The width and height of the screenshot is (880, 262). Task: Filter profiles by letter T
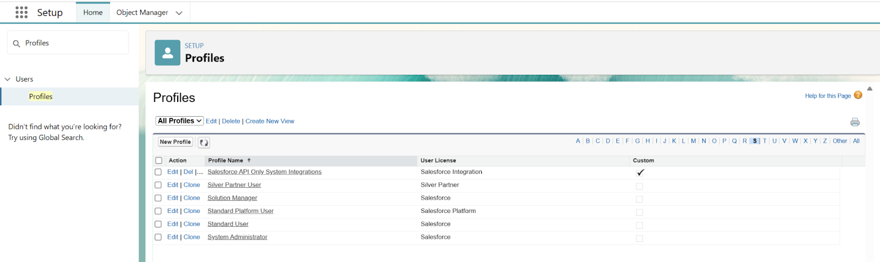(765, 141)
